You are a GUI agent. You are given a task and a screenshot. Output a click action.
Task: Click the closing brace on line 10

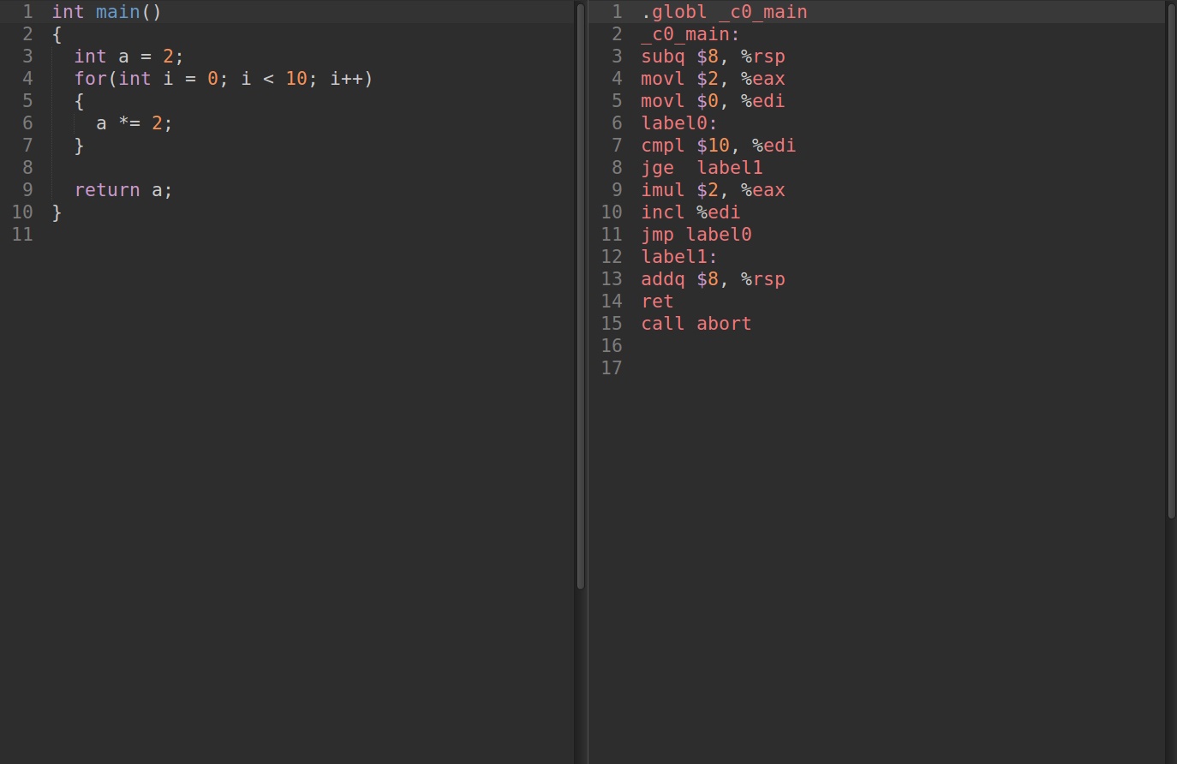click(x=57, y=212)
